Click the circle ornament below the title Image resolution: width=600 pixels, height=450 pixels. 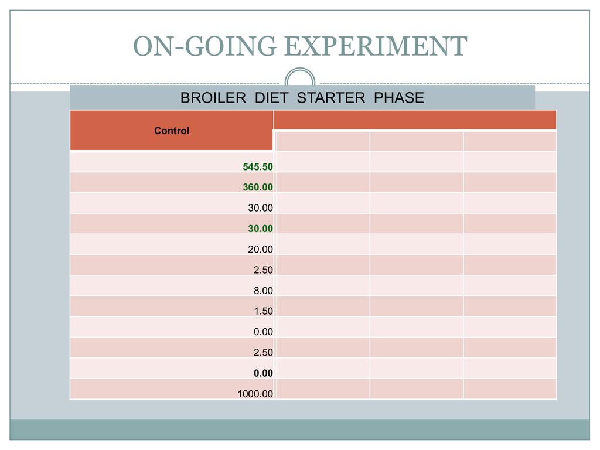tap(299, 79)
